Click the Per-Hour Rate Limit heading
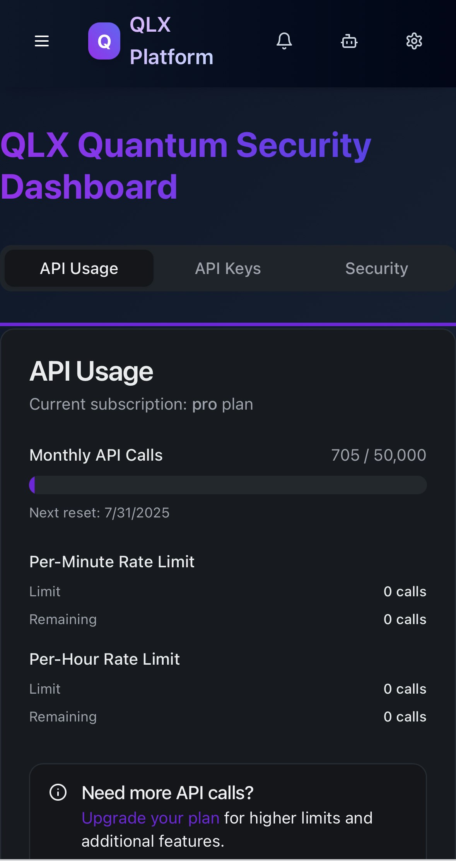The width and height of the screenshot is (456, 861). click(104, 659)
